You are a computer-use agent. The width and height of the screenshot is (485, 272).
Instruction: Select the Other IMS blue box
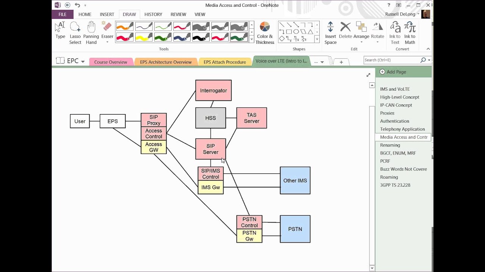295,181
